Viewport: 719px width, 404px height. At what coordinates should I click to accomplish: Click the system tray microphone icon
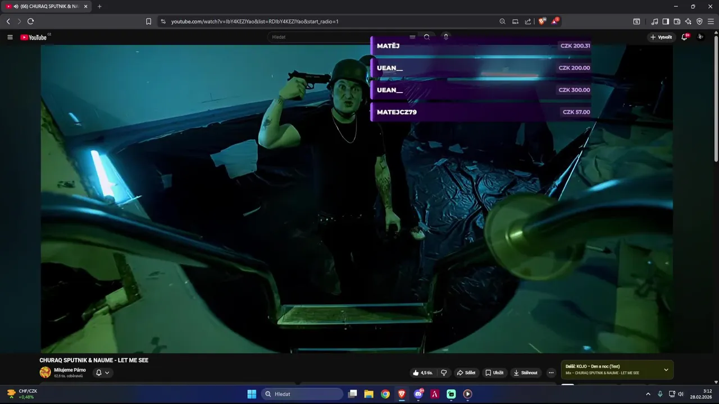coord(660,394)
